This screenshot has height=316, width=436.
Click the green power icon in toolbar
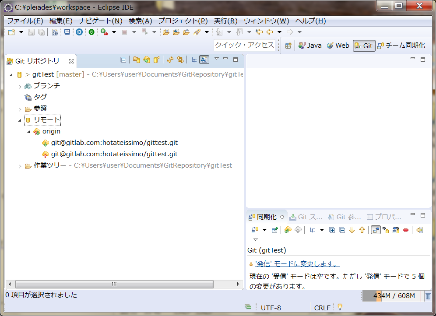point(91,32)
